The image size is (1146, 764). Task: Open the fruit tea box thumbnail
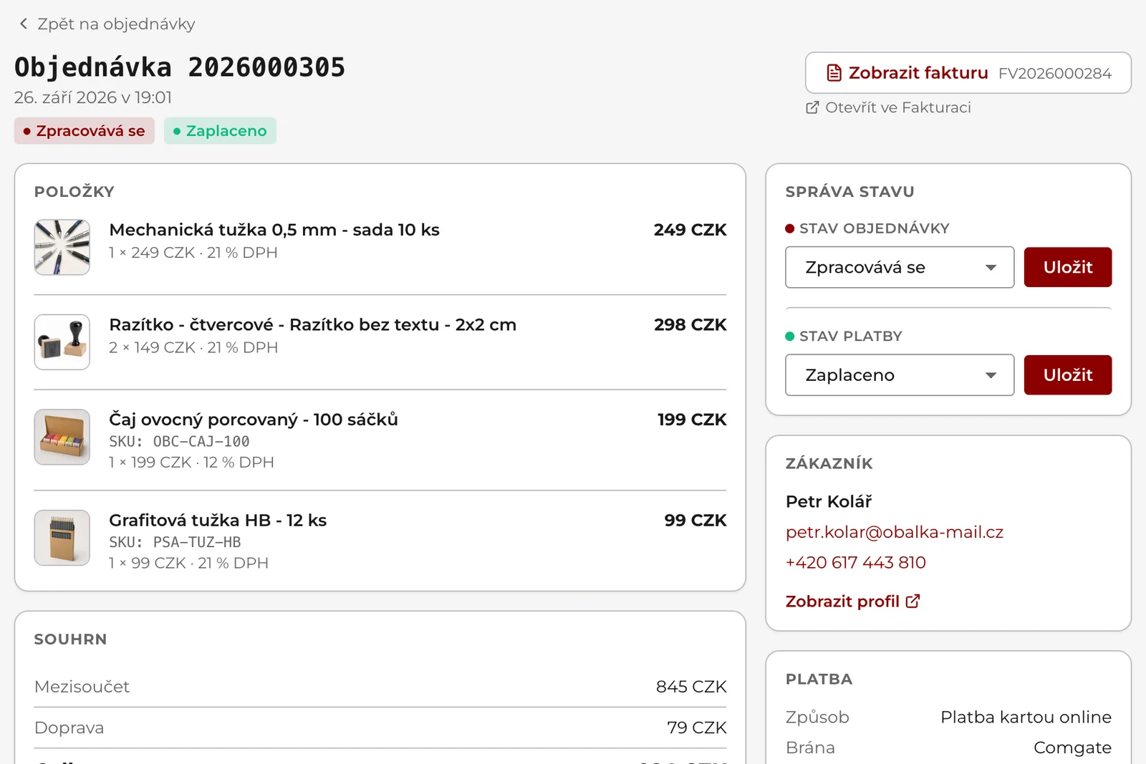(x=62, y=437)
